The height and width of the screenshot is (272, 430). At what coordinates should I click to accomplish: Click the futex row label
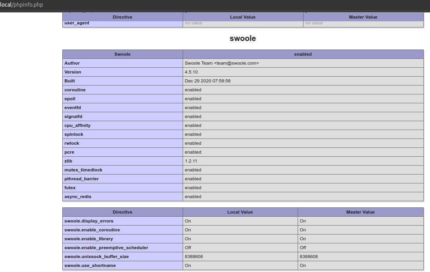pos(70,188)
